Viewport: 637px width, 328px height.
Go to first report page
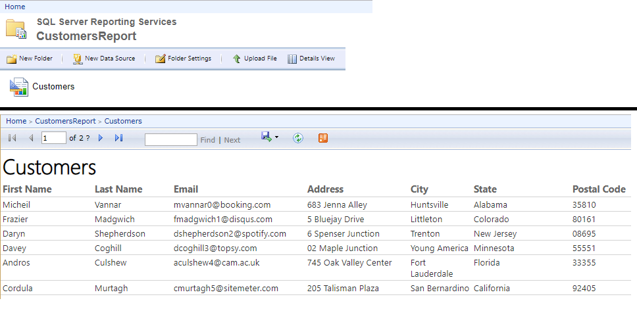[13, 138]
